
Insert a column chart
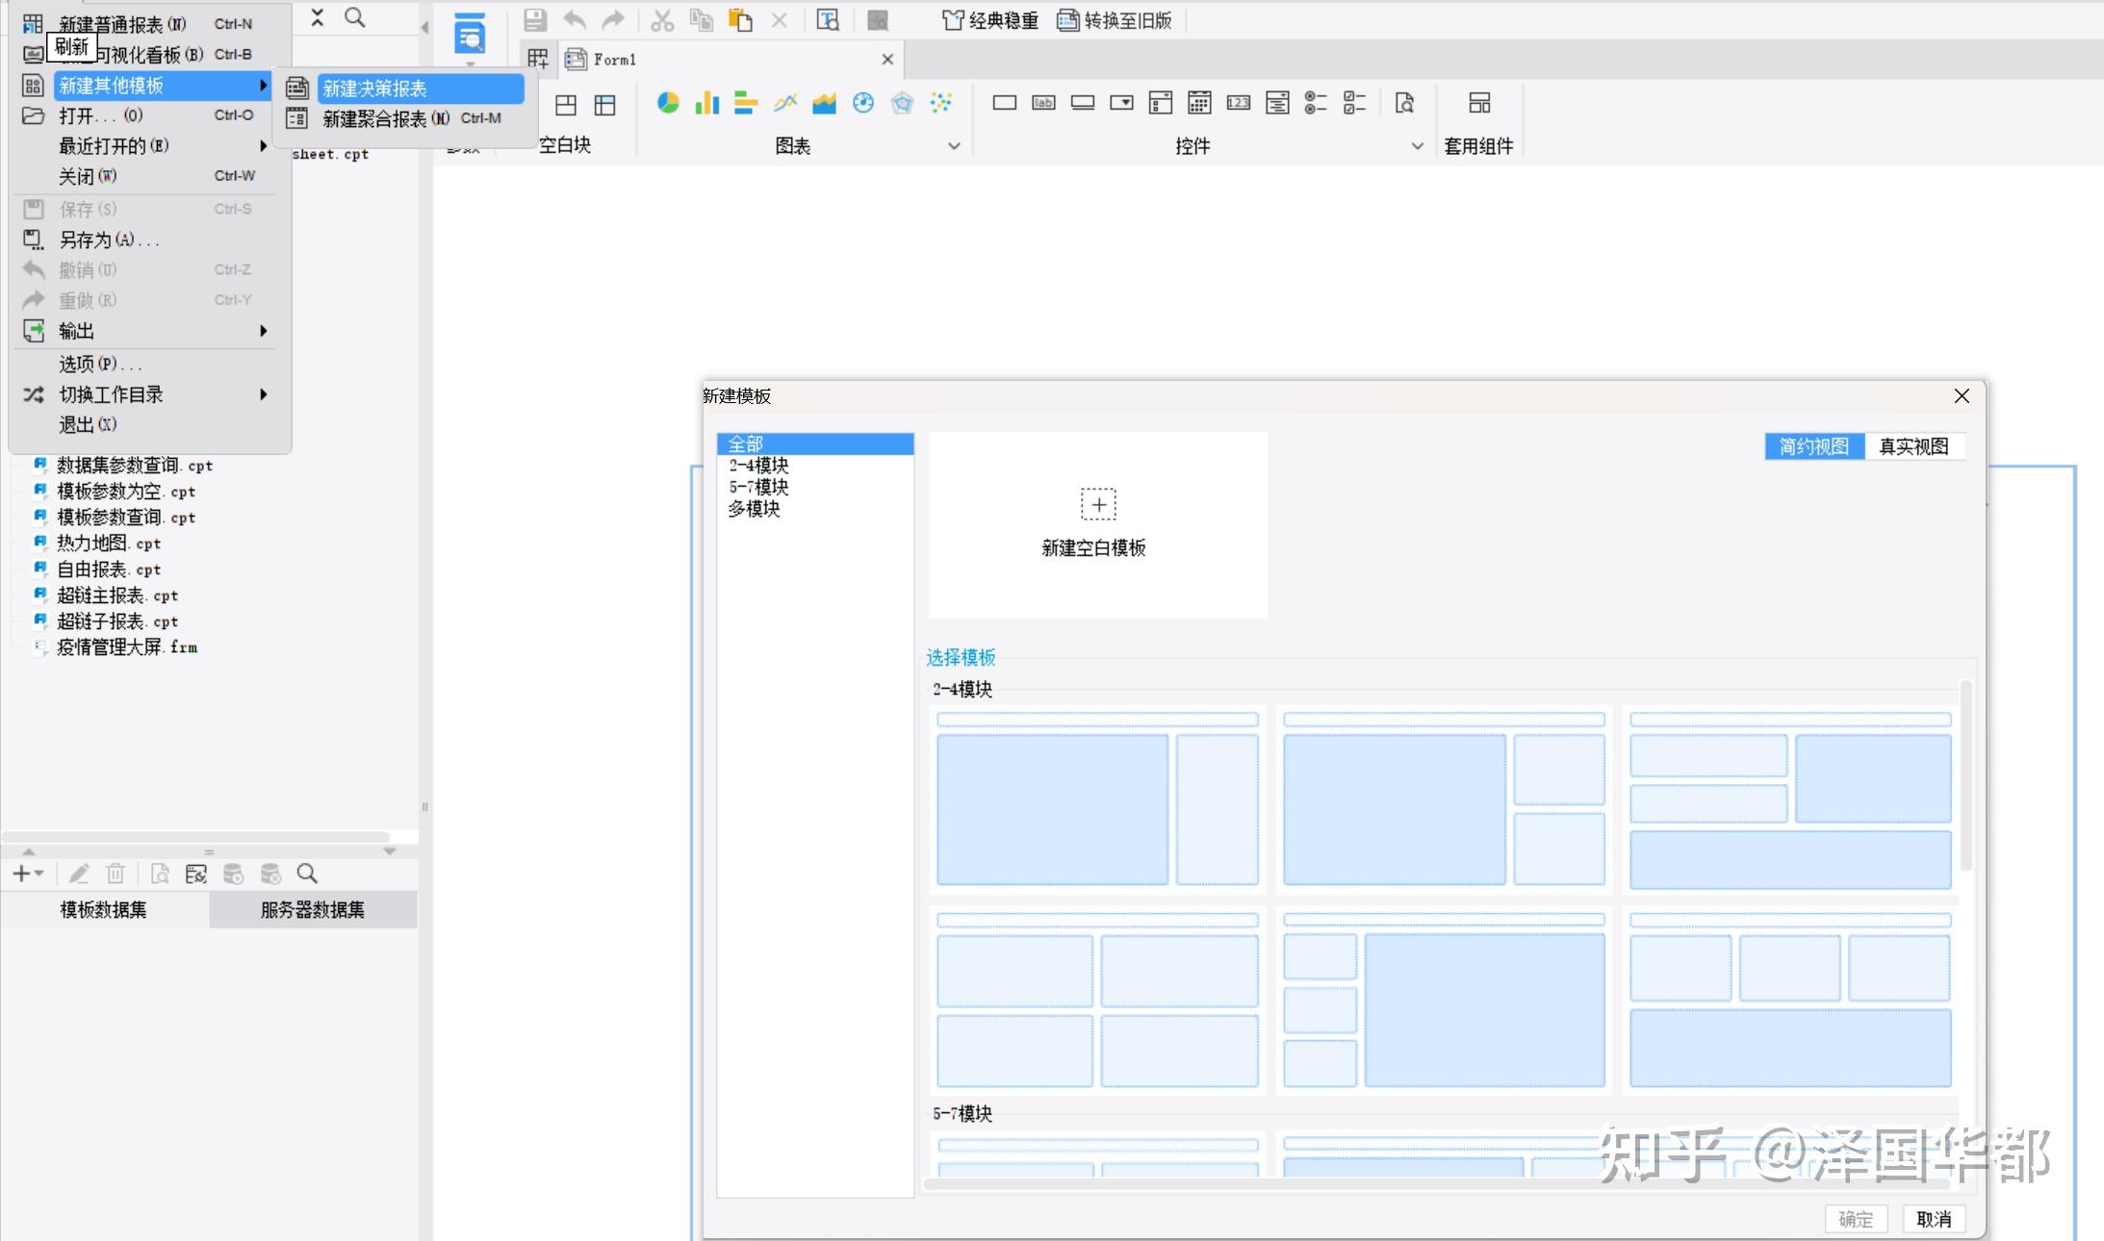point(706,103)
